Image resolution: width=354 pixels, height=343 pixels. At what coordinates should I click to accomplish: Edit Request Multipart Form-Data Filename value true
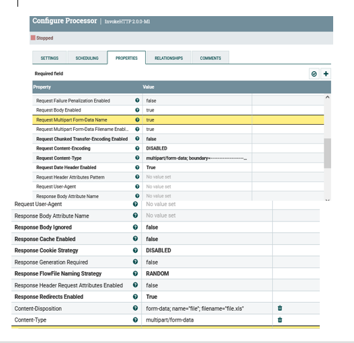point(197,130)
